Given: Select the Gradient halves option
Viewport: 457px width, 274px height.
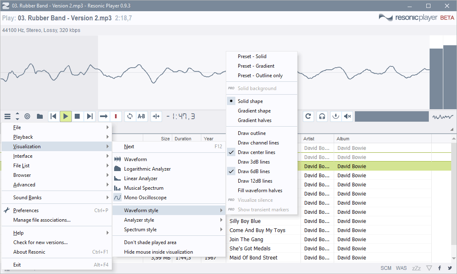Looking at the screenshot, I should pyautogui.click(x=262, y=120).
